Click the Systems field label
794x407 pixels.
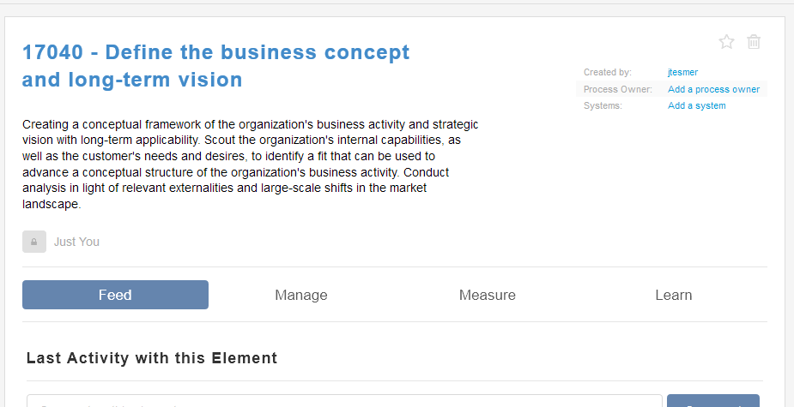tap(603, 105)
